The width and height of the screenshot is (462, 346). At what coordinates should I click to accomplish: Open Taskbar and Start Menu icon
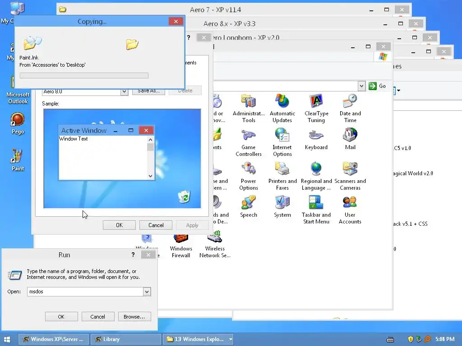tap(316, 210)
